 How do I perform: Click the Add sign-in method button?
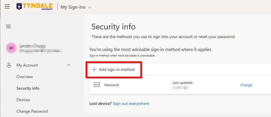114,69
